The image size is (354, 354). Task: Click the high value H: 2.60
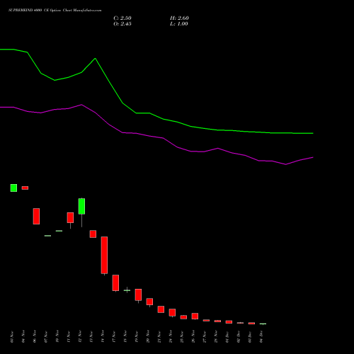[179, 18]
